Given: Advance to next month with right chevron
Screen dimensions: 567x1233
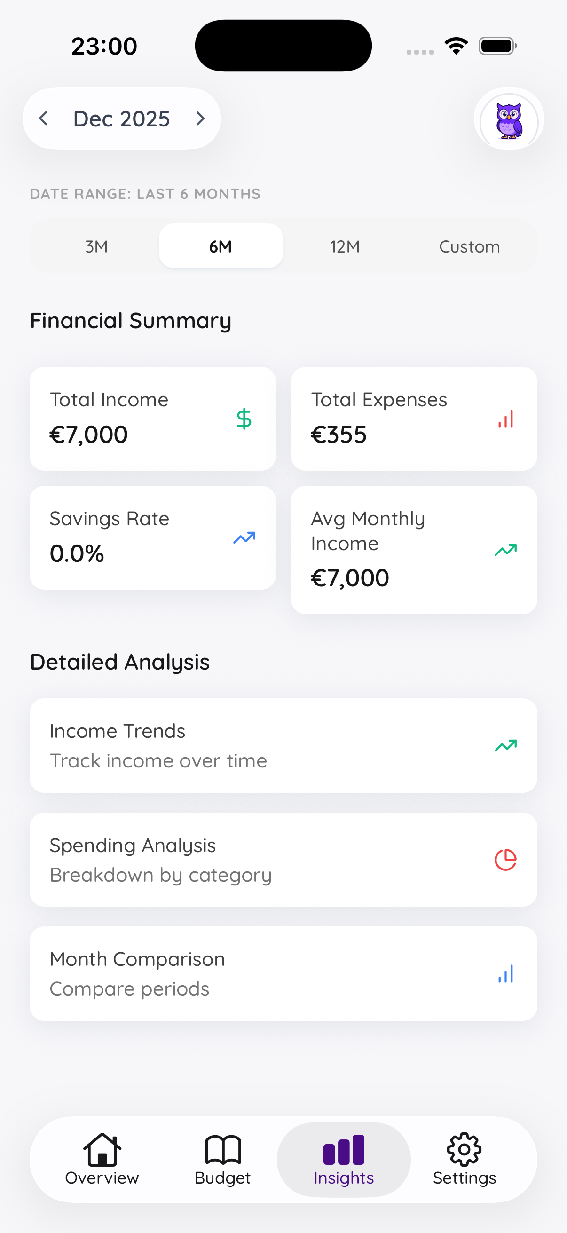Looking at the screenshot, I should coord(200,119).
